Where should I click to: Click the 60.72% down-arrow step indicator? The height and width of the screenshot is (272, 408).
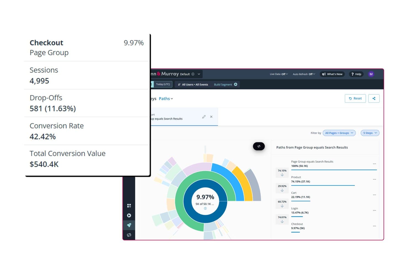click(282, 204)
